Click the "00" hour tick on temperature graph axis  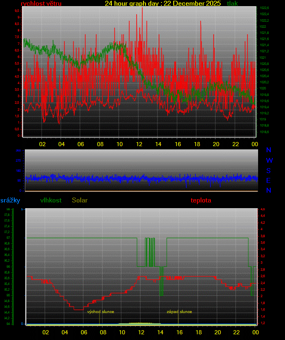click(x=256, y=332)
